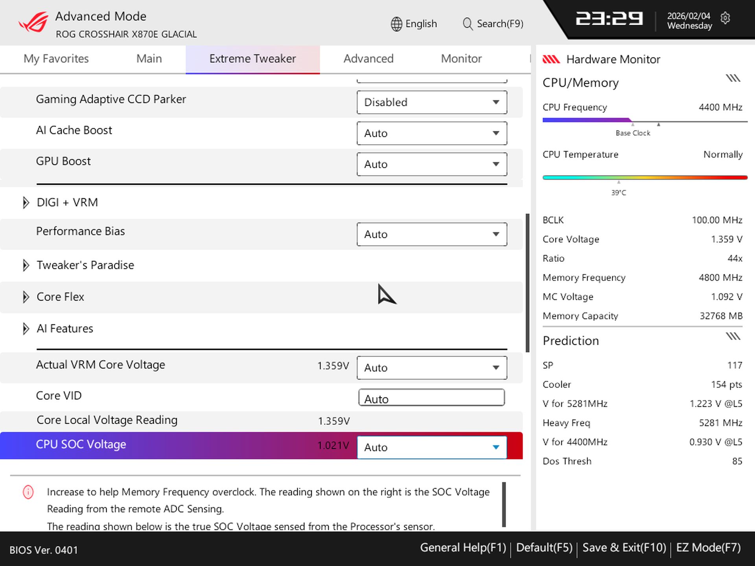
Task: Click the Hardware Monitor panel icon
Action: tap(552, 59)
